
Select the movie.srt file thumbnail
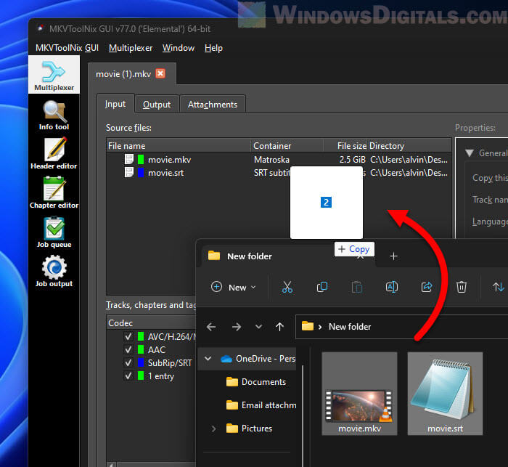(x=445, y=394)
